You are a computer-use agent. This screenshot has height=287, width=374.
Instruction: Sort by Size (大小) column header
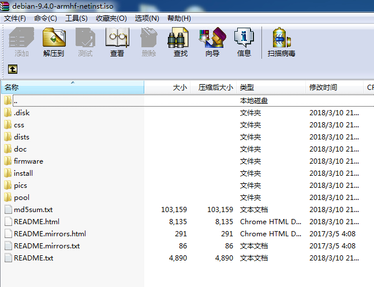(x=167, y=88)
